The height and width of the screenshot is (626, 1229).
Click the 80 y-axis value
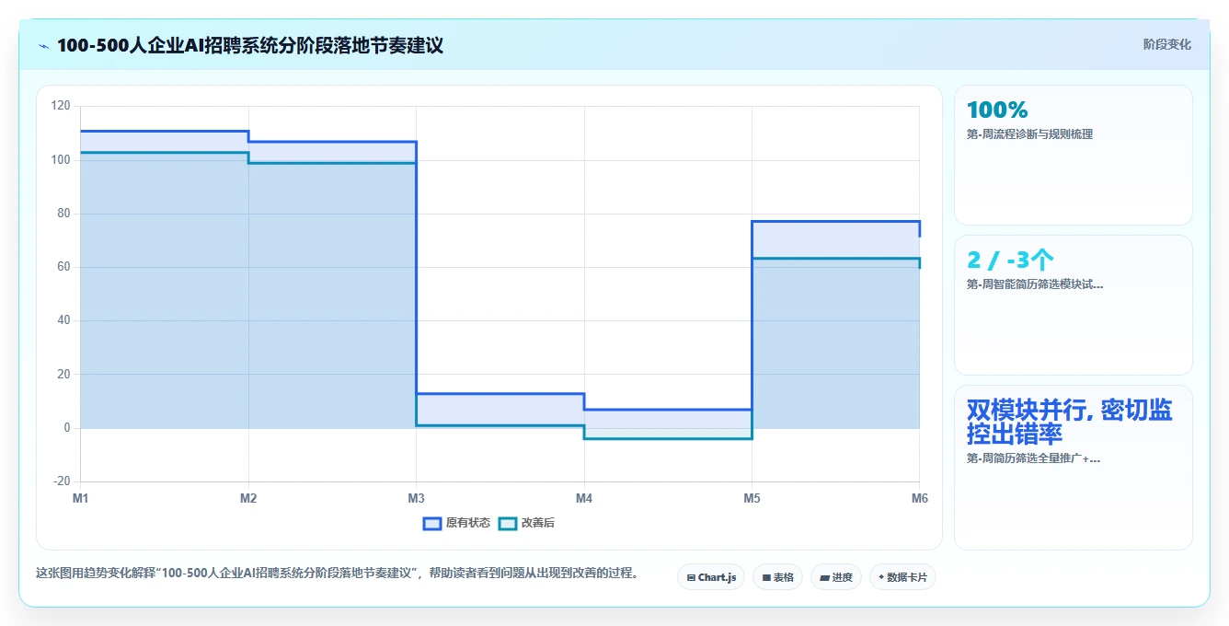click(63, 214)
